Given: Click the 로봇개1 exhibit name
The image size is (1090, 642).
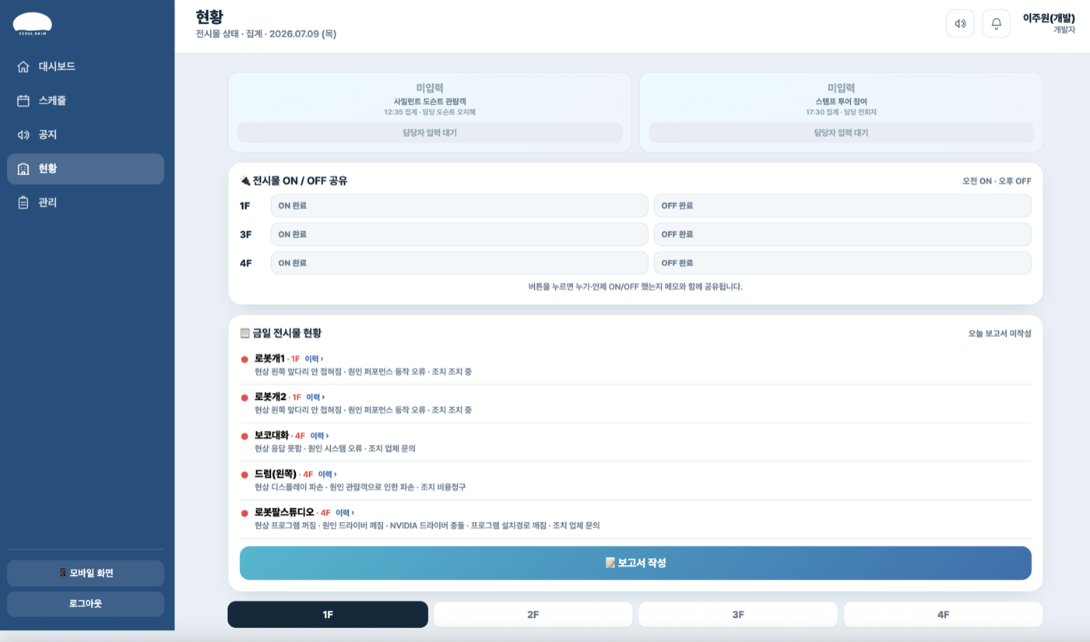Looking at the screenshot, I should point(269,359).
